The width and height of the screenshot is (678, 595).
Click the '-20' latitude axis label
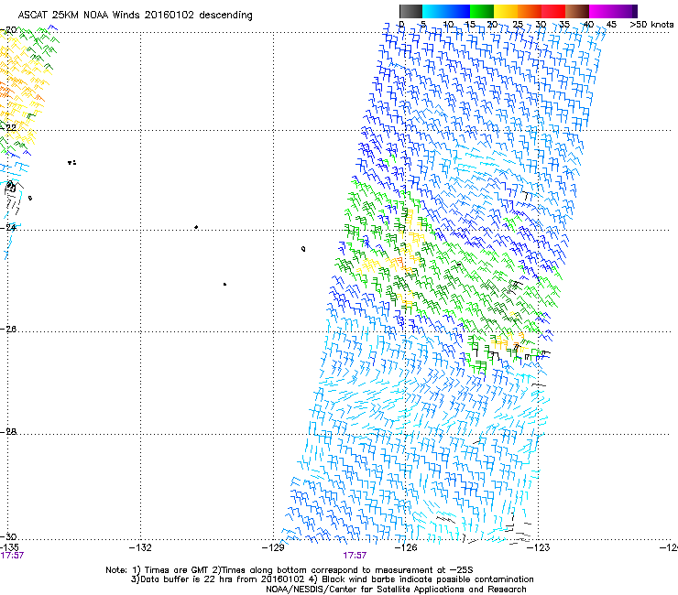(x=9, y=30)
